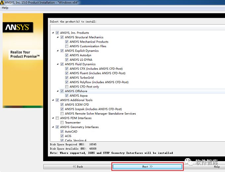Viewport: 225px width, 172px height.
Task: Enable the Teamcenter checkbox
Action: (x=62, y=122)
